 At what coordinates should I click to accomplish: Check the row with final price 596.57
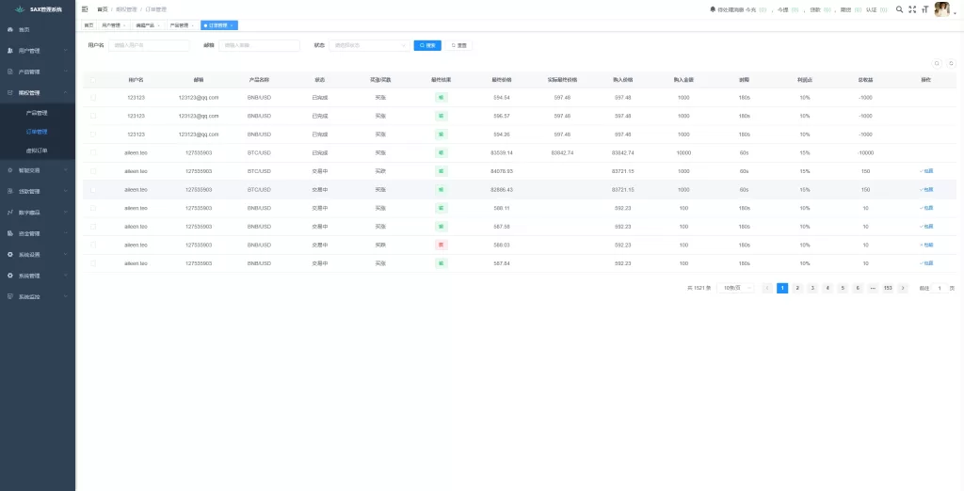pyautogui.click(x=93, y=116)
